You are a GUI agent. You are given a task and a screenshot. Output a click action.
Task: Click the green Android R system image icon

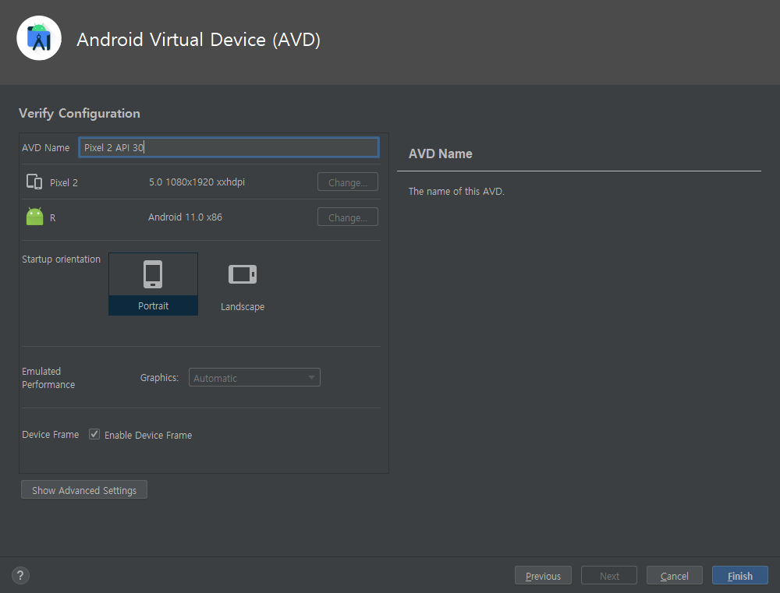[x=35, y=217]
